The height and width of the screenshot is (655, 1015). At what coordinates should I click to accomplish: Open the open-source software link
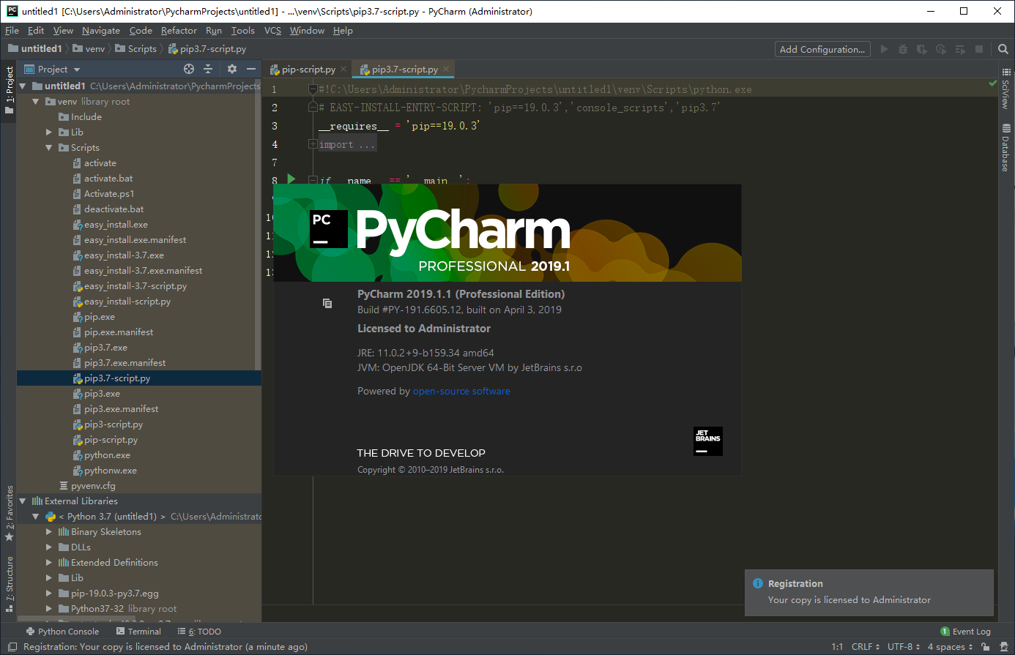[x=461, y=392]
